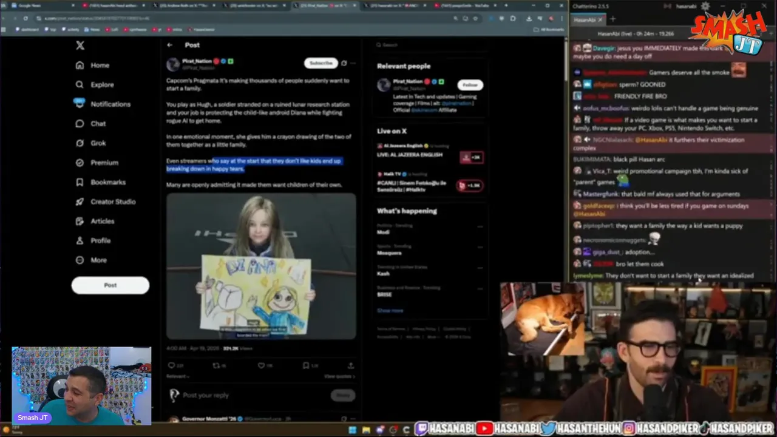Open the Windows Start menu
The width and height of the screenshot is (777, 437).
(352, 430)
